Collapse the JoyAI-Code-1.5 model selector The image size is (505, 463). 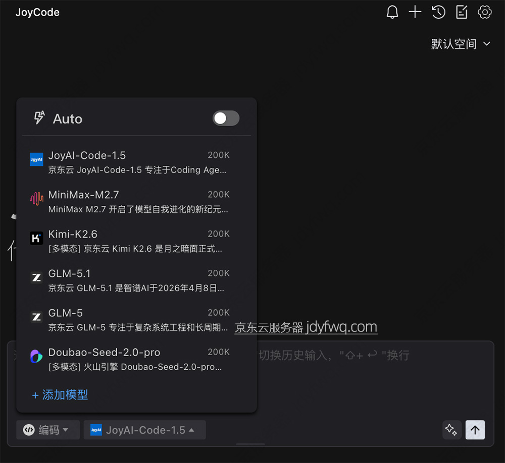[x=144, y=430]
